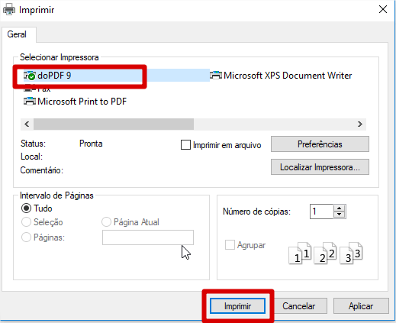Viewport: 396px width, 323px height.
Task: Toggle the Agrupar checkbox
Action: click(x=230, y=245)
